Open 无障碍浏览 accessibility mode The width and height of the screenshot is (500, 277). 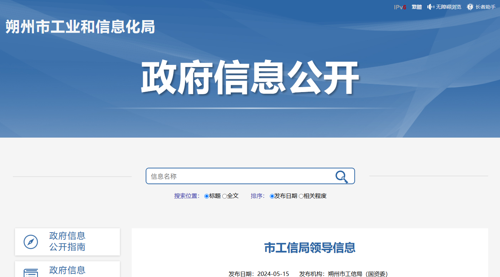(x=448, y=7)
